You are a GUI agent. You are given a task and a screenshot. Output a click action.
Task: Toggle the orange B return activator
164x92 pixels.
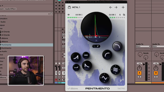[x=156, y=73]
